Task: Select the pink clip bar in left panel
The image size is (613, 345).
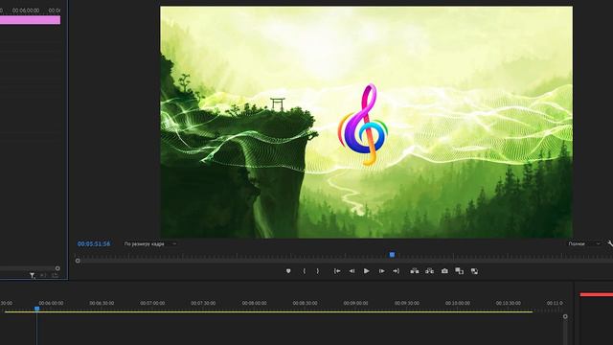Action: pos(30,20)
